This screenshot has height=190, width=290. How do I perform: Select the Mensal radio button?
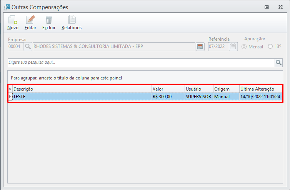pyautogui.click(x=244, y=46)
